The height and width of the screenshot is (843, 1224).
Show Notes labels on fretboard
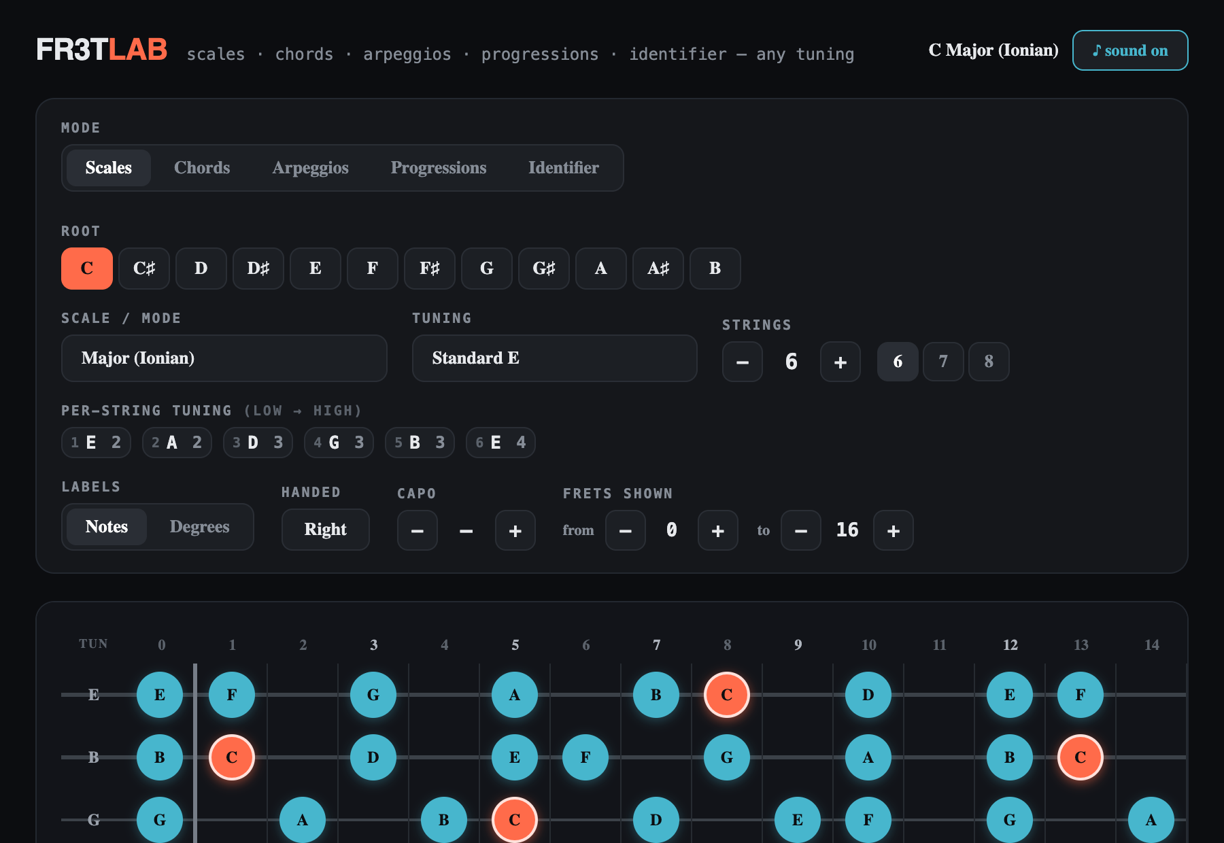coord(107,527)
